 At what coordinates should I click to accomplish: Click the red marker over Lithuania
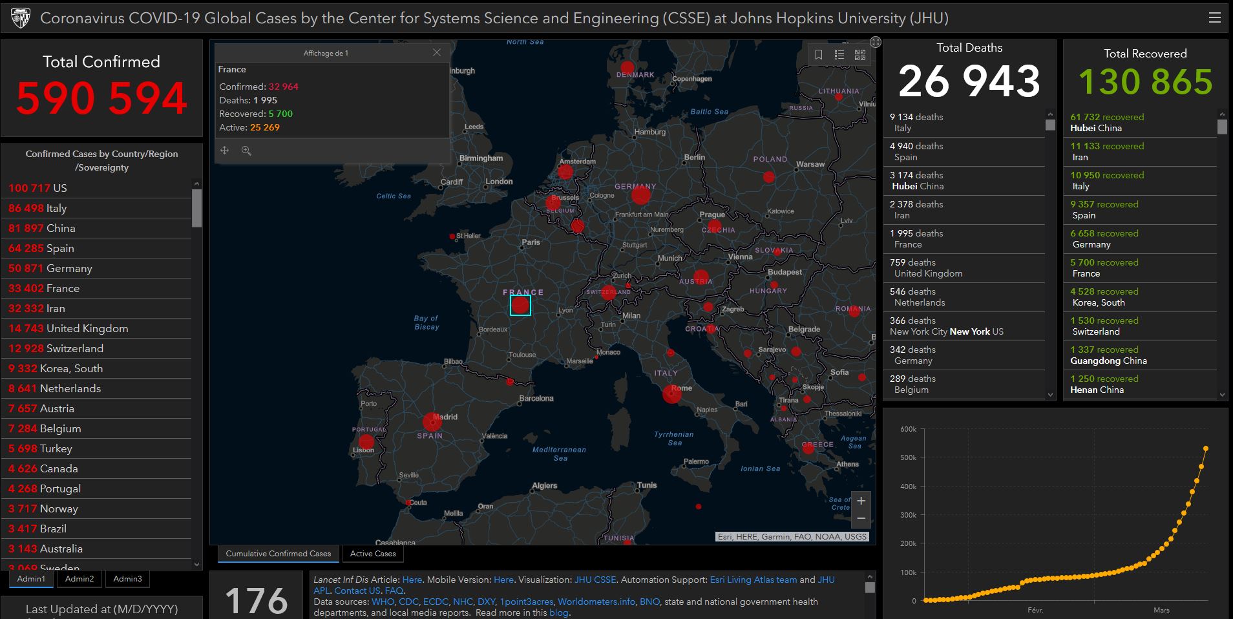click(838, 97)
